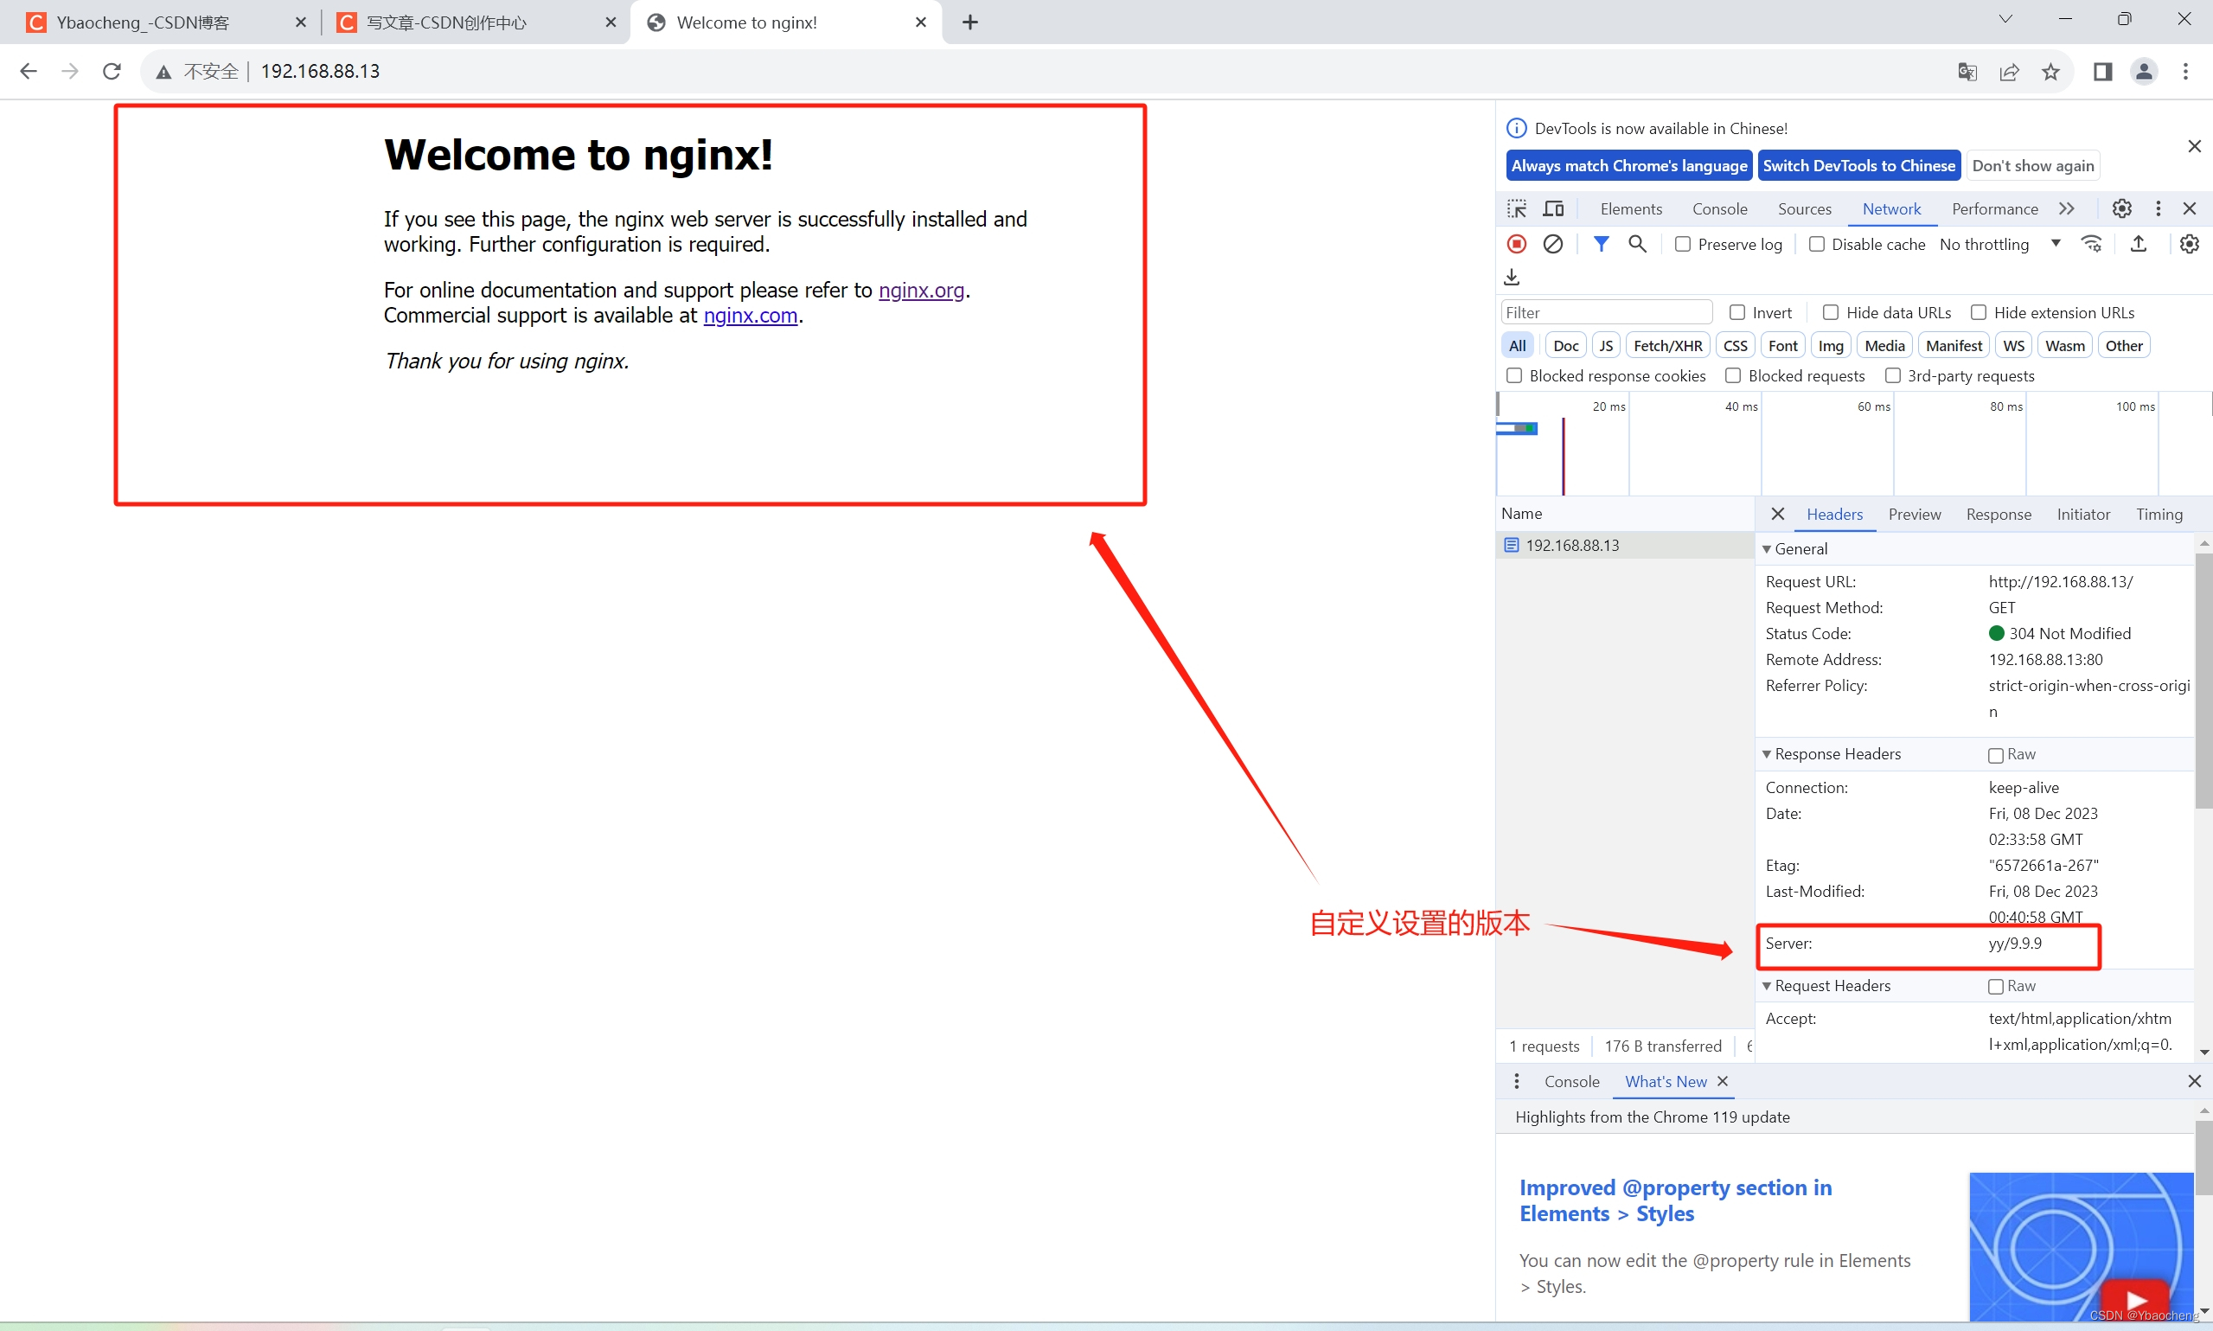The height and width of the screenshot is (1331, 2213).
Task: Click the Google Translate page icon
Action: [1967, 72]
